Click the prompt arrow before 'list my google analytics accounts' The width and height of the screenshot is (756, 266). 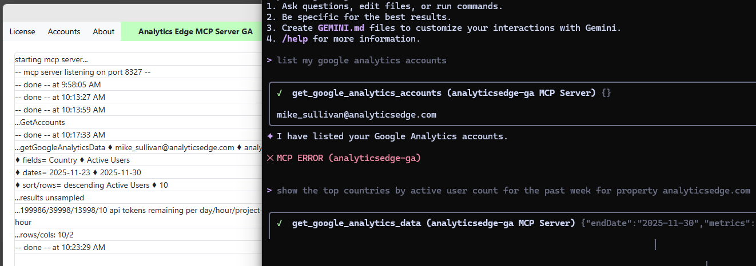click(269, 61)
